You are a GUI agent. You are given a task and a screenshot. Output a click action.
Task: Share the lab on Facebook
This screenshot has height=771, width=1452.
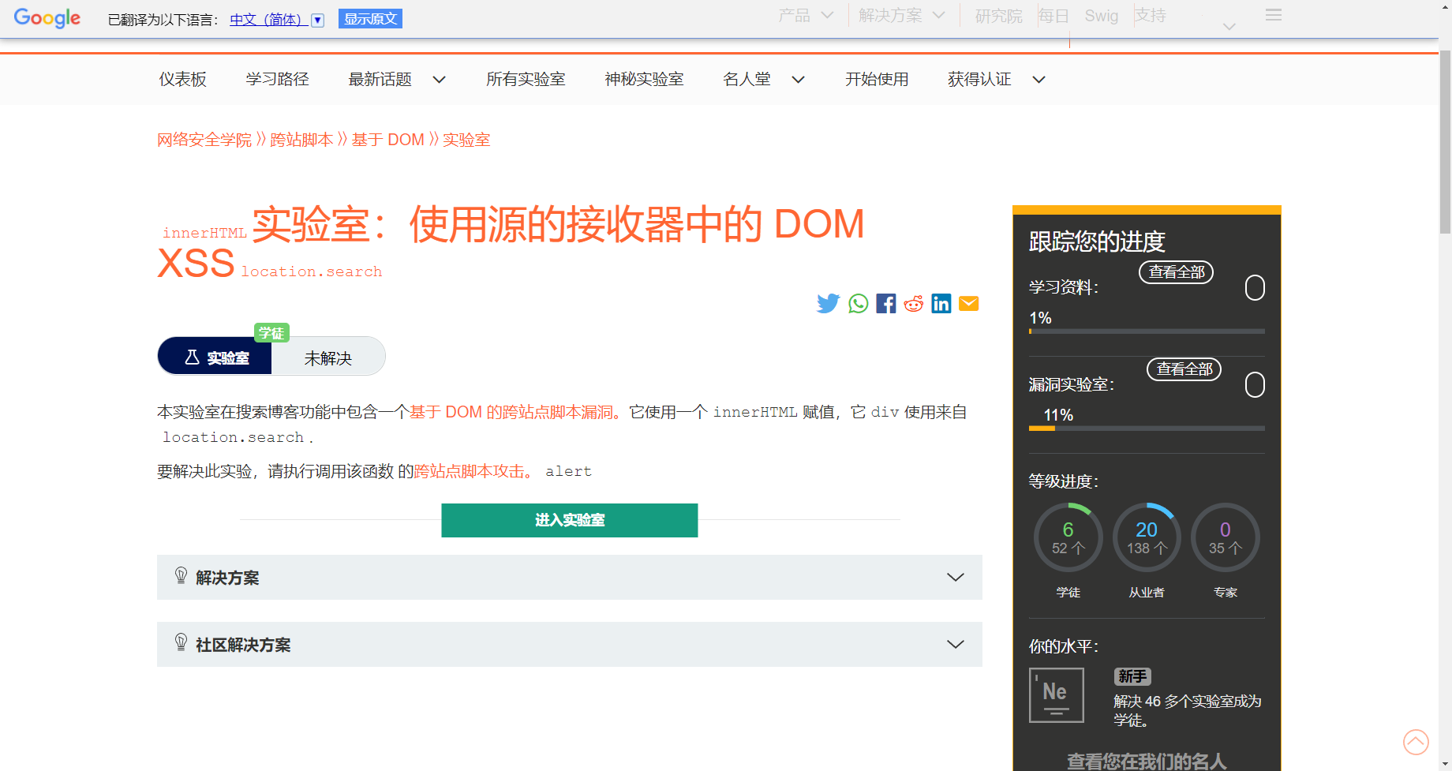885,303
